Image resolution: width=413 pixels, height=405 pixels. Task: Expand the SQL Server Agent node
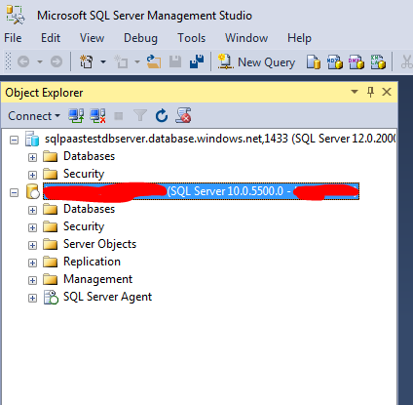(x=32, y=299)
